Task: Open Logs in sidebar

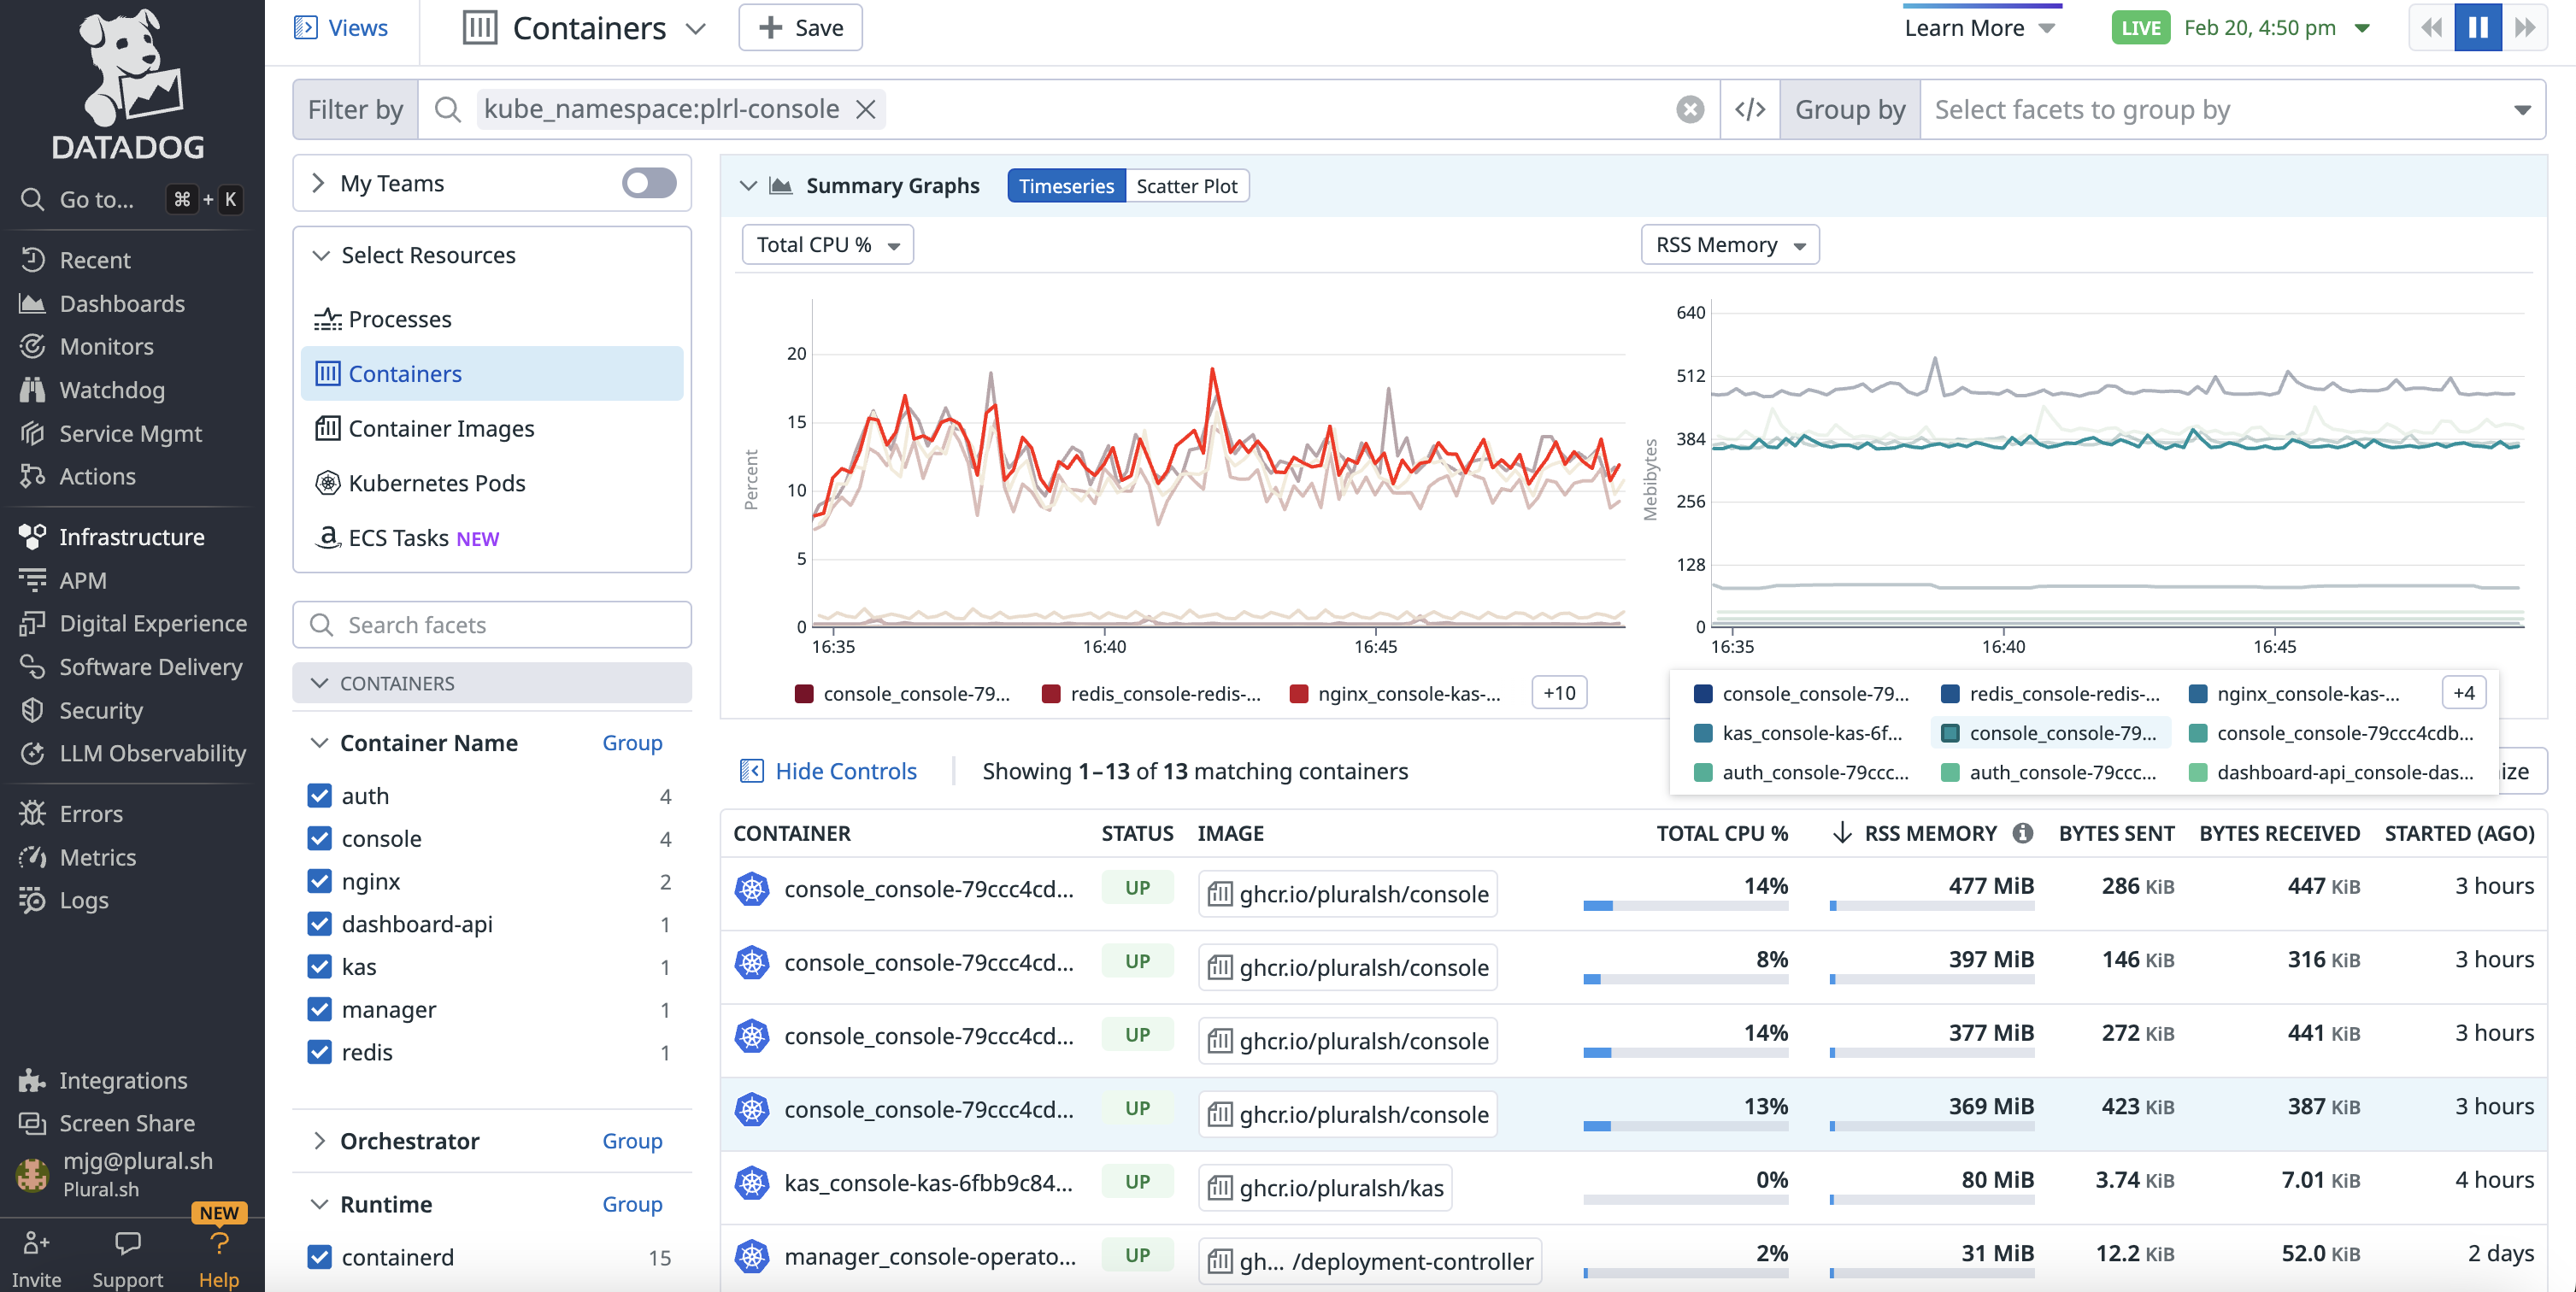Action: pos(83,900)
